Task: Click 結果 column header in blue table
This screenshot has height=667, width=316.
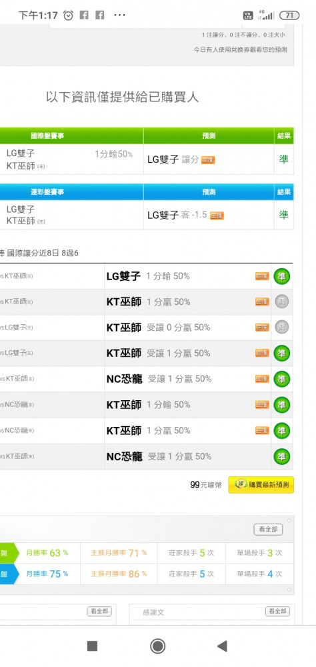Action: click(x=284, y=192)
